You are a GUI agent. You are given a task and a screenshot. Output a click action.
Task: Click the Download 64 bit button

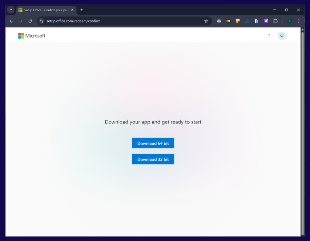coord(153,143)
